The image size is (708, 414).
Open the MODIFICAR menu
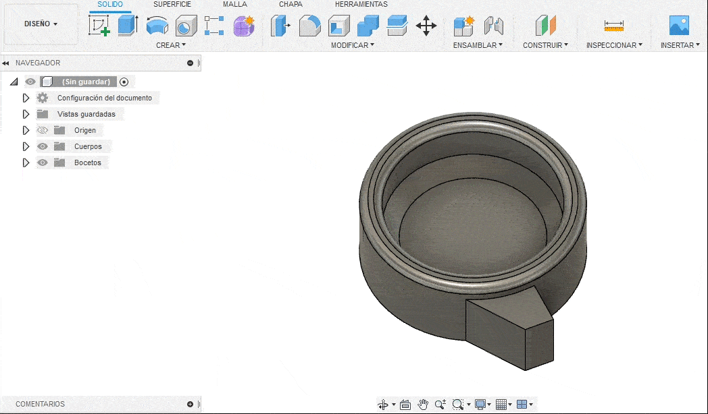352,45
